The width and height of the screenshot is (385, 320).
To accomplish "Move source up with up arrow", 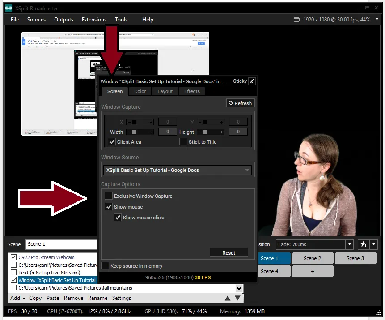I will pos(228,298).
